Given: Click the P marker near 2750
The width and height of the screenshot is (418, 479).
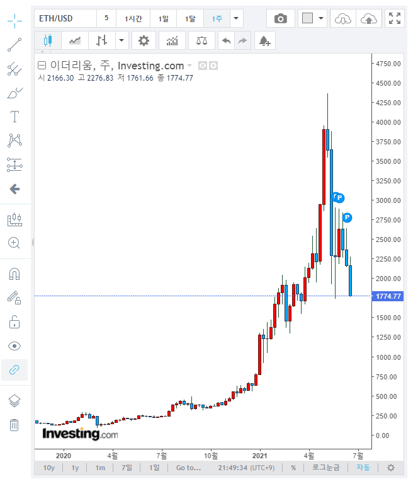Looking at the screenshot, I should pos(347,217).
